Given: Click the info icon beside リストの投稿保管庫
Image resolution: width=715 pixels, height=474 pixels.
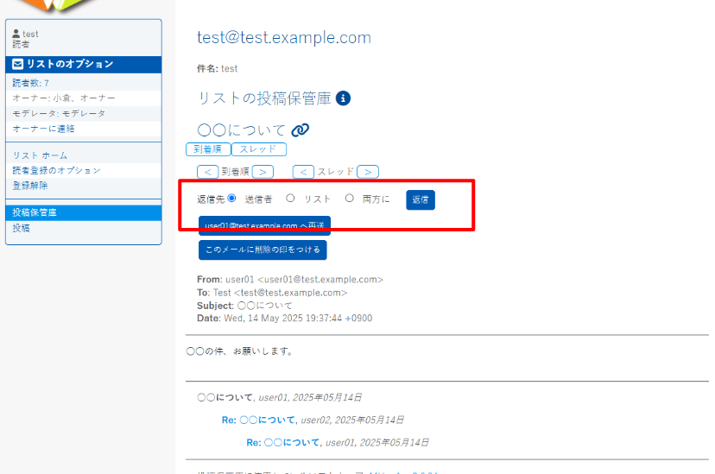Looking at the screenshot, I should pos(343,98).
